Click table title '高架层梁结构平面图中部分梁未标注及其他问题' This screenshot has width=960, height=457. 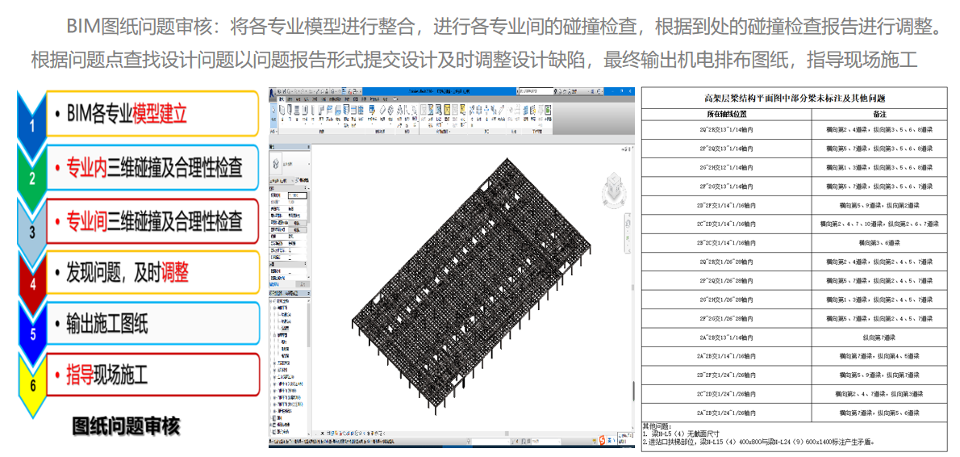coord(795,98)
